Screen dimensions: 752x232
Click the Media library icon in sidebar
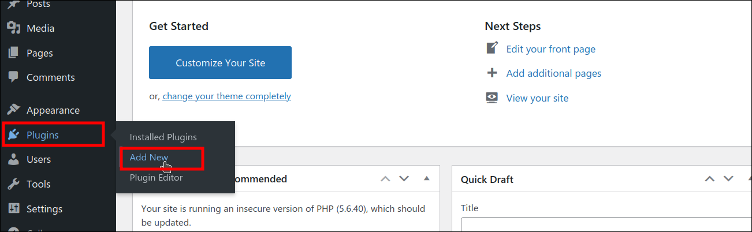pos(14,28)
